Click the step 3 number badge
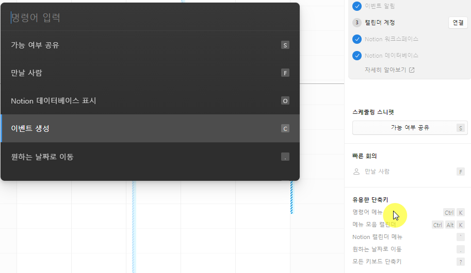 point(357,23)
